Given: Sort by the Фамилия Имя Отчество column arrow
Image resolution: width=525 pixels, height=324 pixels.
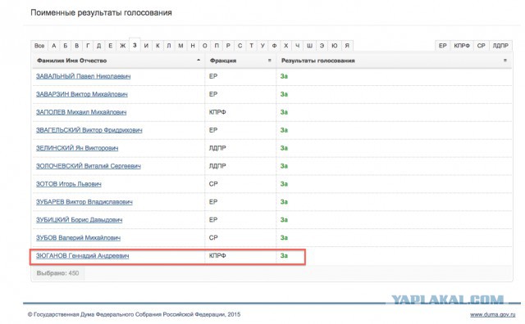Looking at the screenshot, I should point(199,61).
